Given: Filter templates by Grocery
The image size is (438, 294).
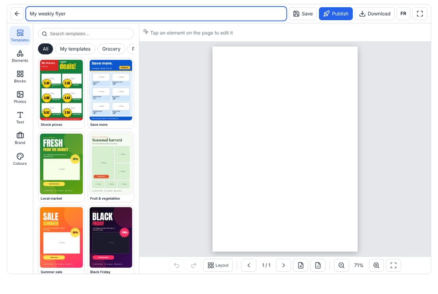Looking at the screenshot, I should 111,49.
